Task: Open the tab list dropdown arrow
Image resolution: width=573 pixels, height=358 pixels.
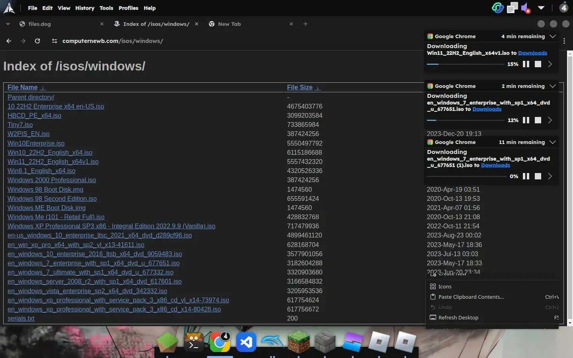Action: click(x=8, y=24)
